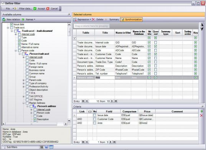Toggle No checkbox for Issue date criterion

tap(95, 115)
